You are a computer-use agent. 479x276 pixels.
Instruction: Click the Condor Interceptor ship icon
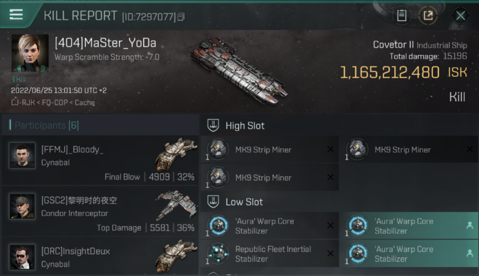click(x=174, y=205)
